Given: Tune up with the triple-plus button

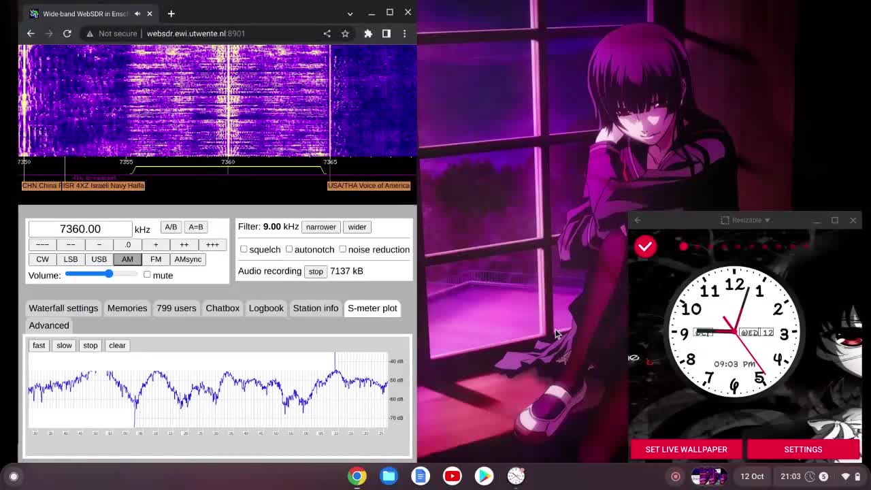Looking at the screenshot, I should point(212,244).
